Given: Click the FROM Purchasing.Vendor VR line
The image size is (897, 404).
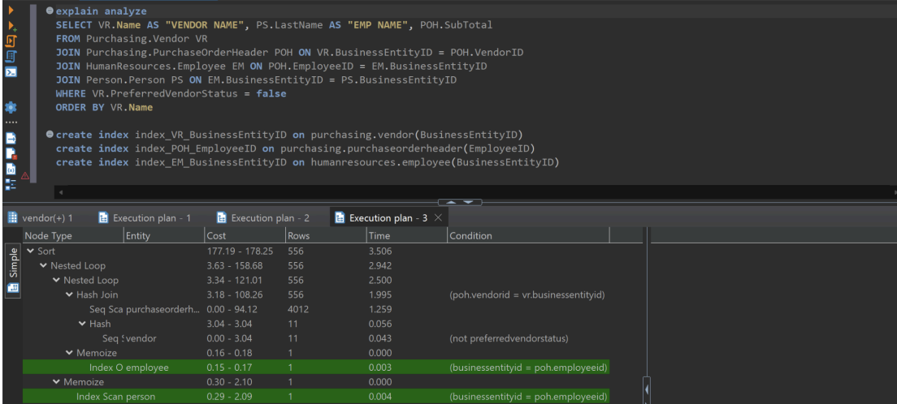Looking at the screenshot, I should [131, 39].
